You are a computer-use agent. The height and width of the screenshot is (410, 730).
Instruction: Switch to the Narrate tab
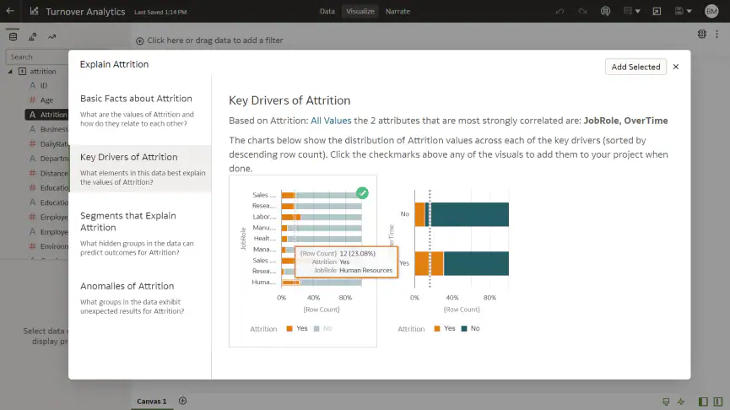point(399,12)
